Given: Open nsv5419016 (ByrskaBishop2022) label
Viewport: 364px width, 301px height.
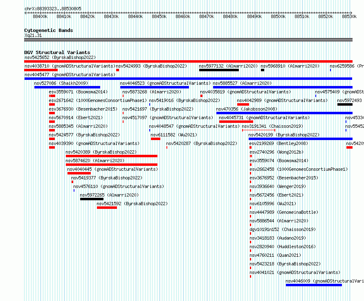Looking at the screenshot, I should [184, 100].
